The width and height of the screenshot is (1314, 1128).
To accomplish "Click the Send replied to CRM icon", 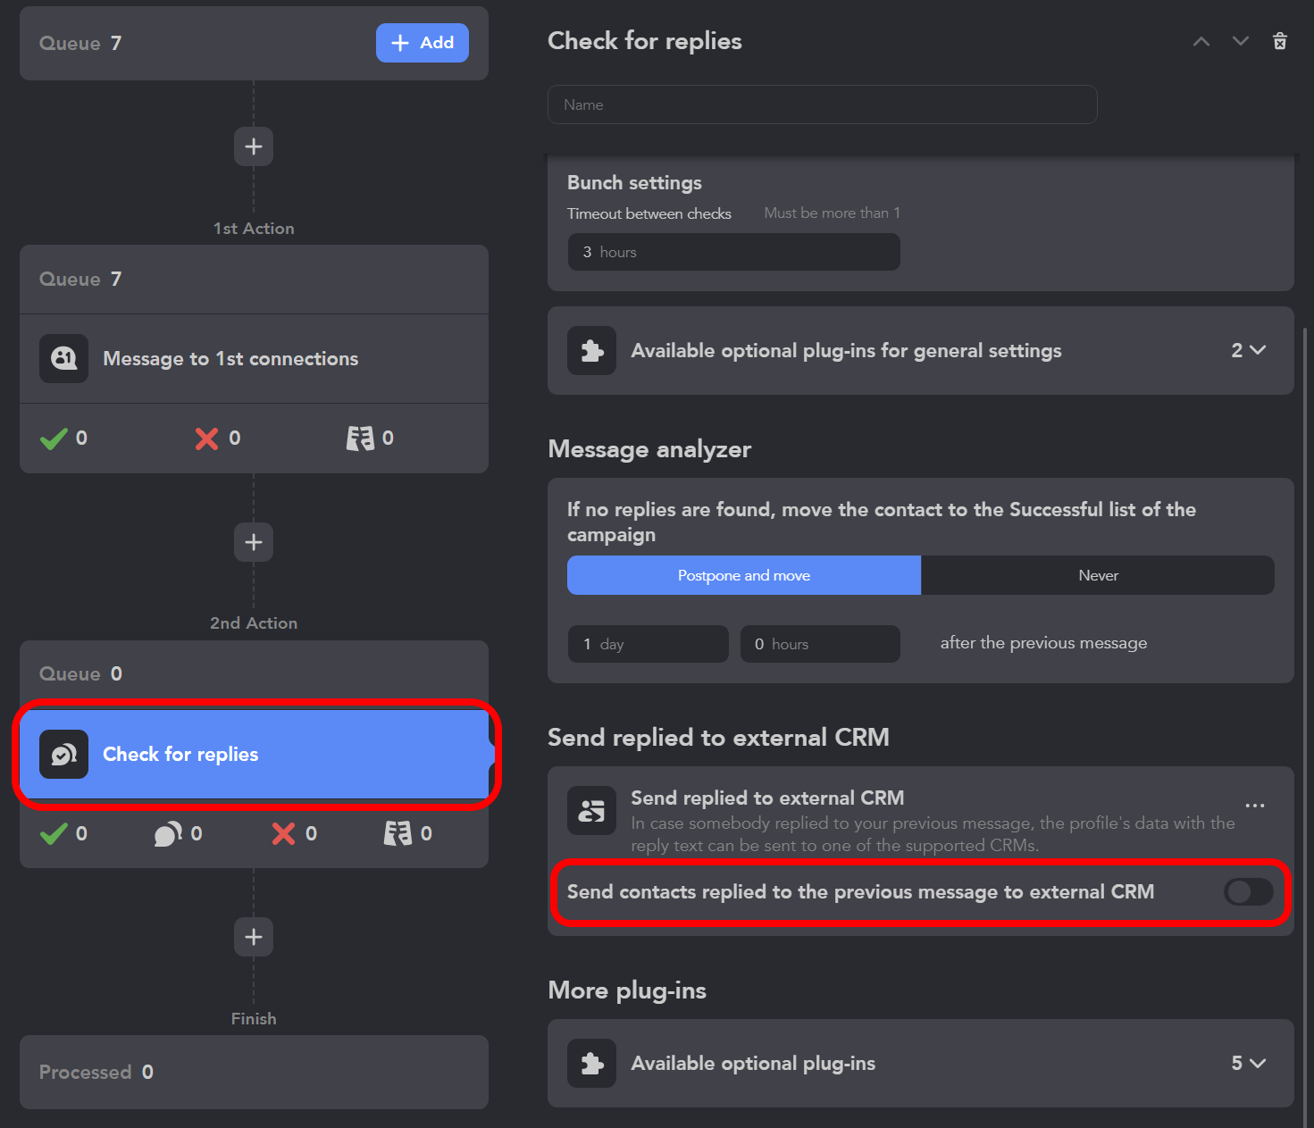I will point(591,810).
